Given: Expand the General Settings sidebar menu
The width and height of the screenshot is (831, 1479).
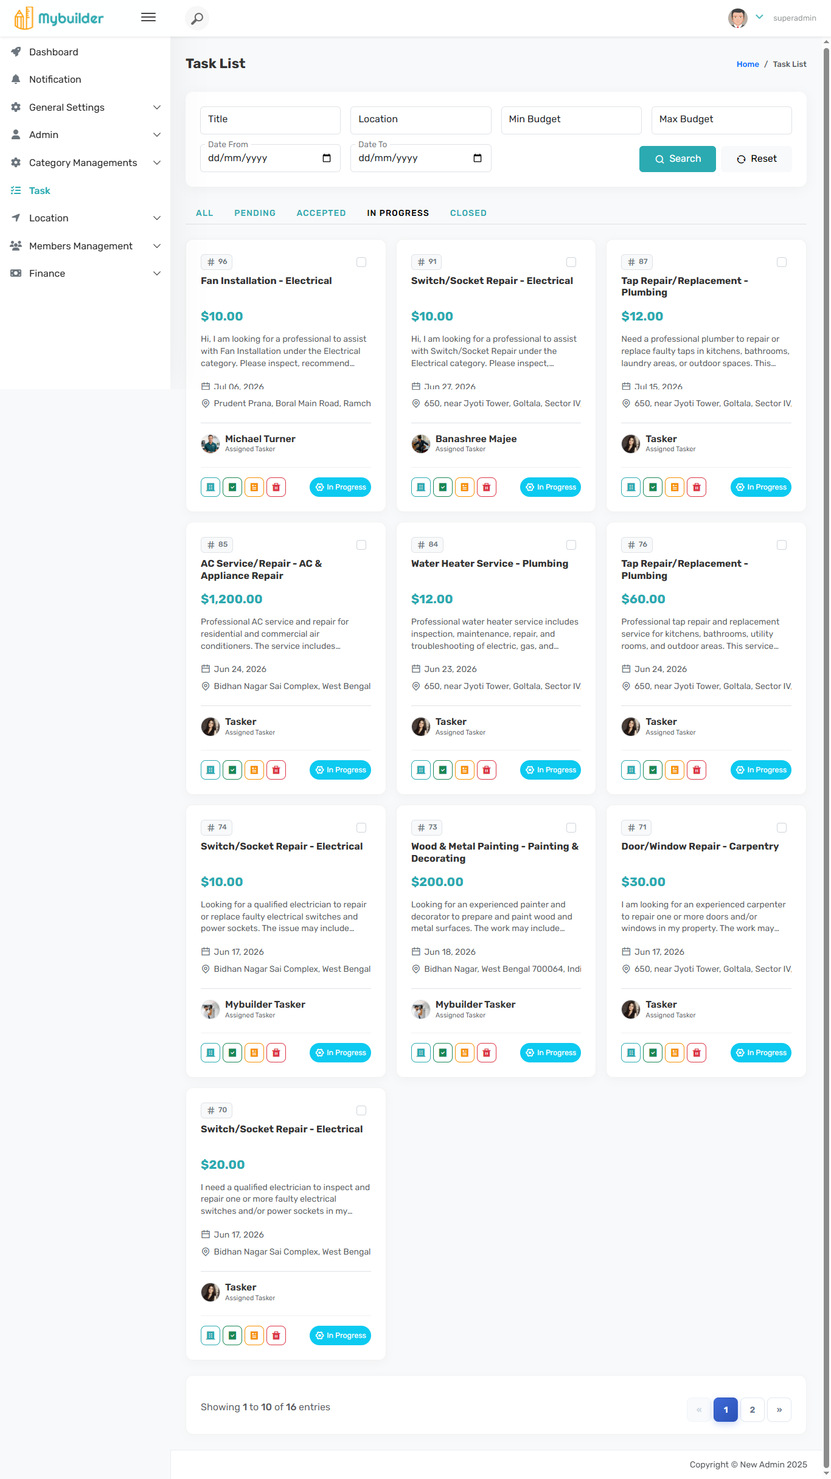Looking at the screenshot, I should (x=85, y=107).
